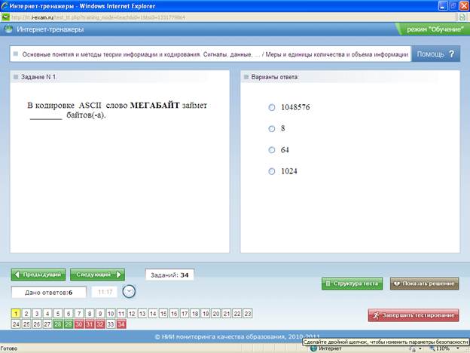
Task: Navigate to question 14
Action: [153, 314]
